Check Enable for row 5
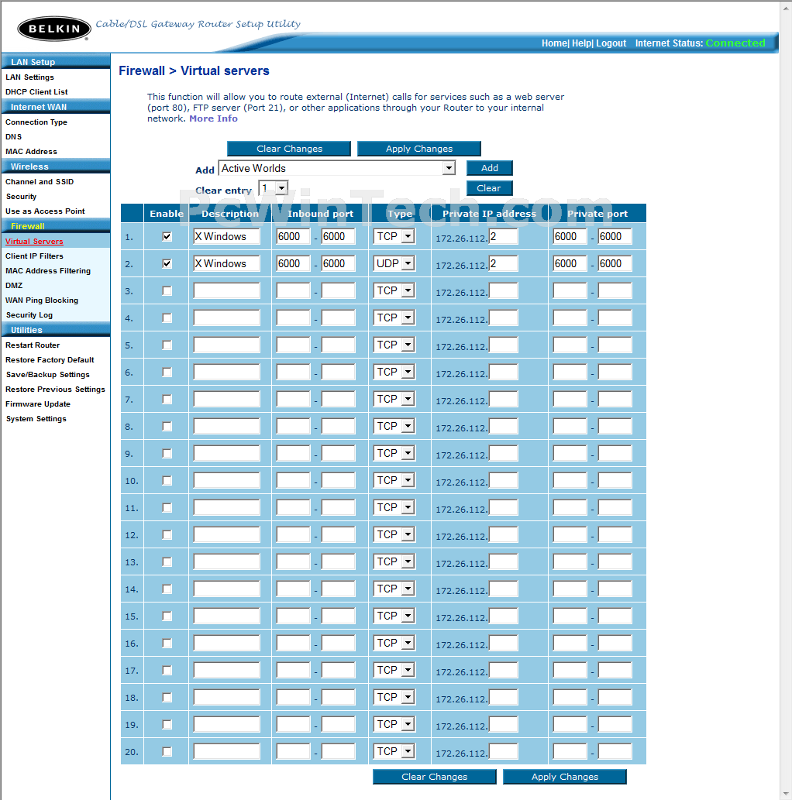Screen dimensions: 792x800 click(x=167, y=345)
